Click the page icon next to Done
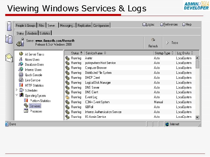210x157 pixels. pyautogui.click(x=7, y=124)
